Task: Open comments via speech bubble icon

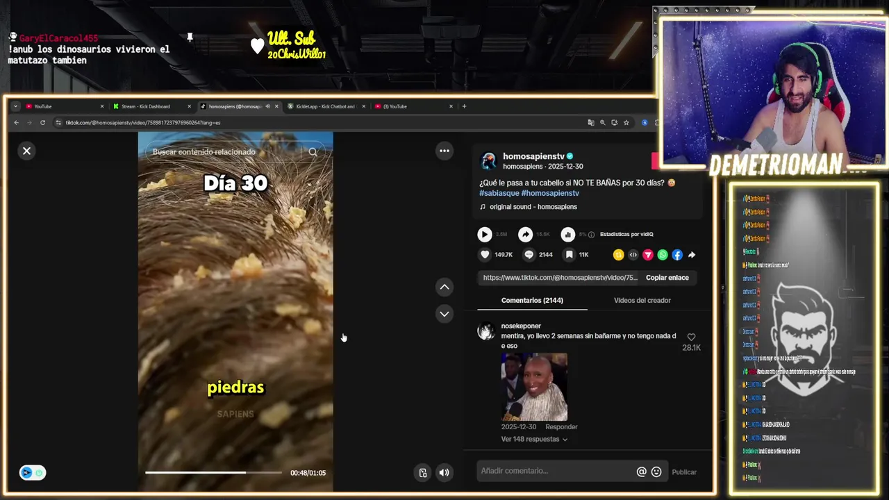Action: click(x=529, y=255)
